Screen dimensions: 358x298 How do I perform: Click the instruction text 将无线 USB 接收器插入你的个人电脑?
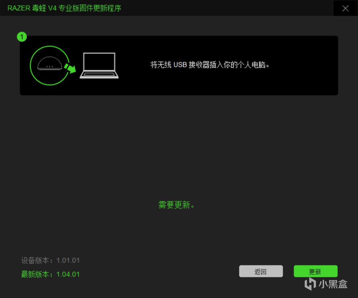point(210,65)
